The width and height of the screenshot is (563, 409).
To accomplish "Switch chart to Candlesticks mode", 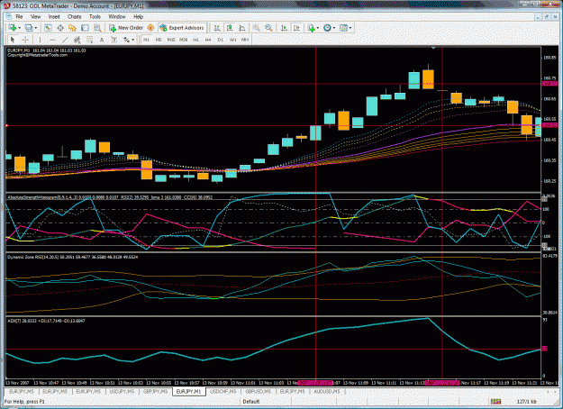I will pyautogui.click(x=230, y=28).
